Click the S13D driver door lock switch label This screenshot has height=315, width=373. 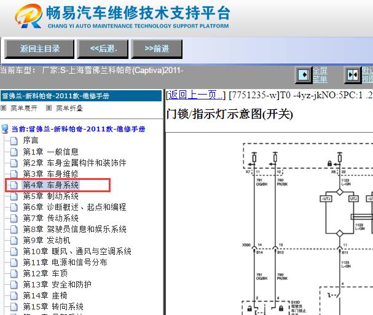tap(299, 308)
